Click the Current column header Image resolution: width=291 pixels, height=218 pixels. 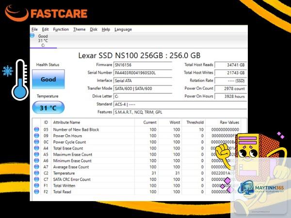[146, 123]
